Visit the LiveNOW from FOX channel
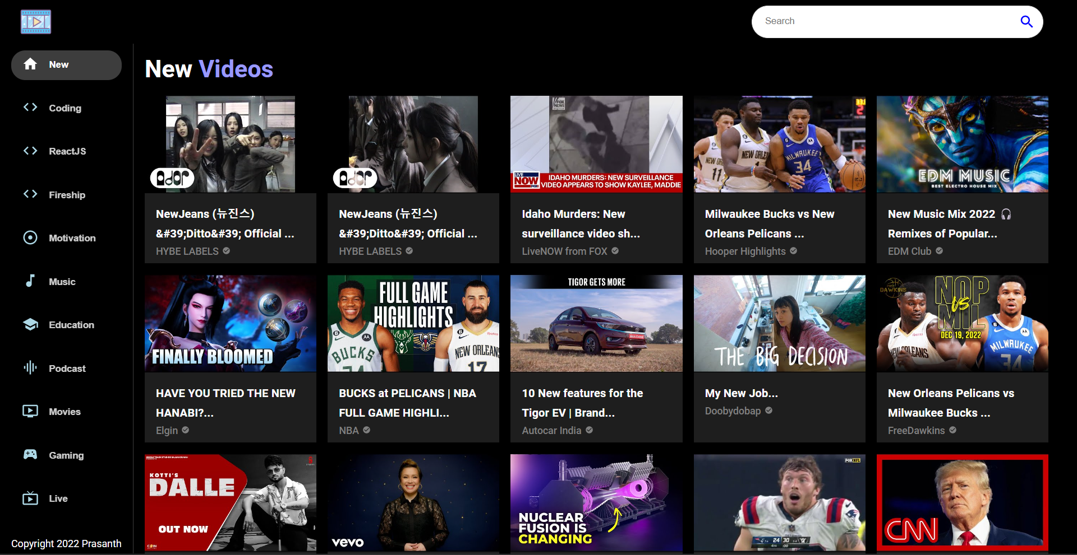Viewport: 1077px width, 555px height. [564, 251]
